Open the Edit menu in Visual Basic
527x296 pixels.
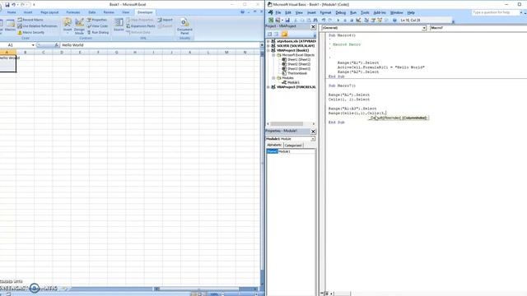[288, 12]
